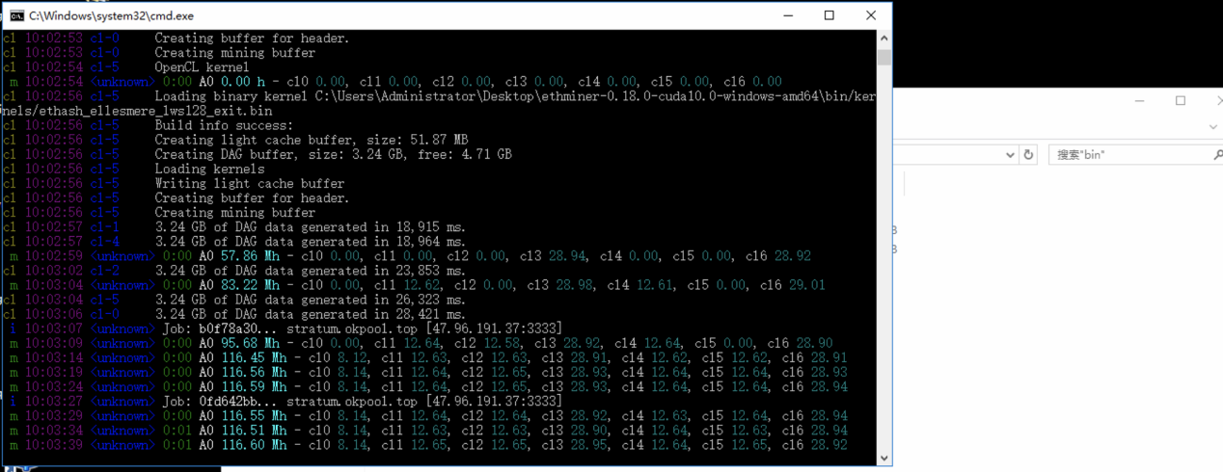The image size is (1223, 472).
Task: Click the cmd scrollbar up arrow
Action: 884,39
